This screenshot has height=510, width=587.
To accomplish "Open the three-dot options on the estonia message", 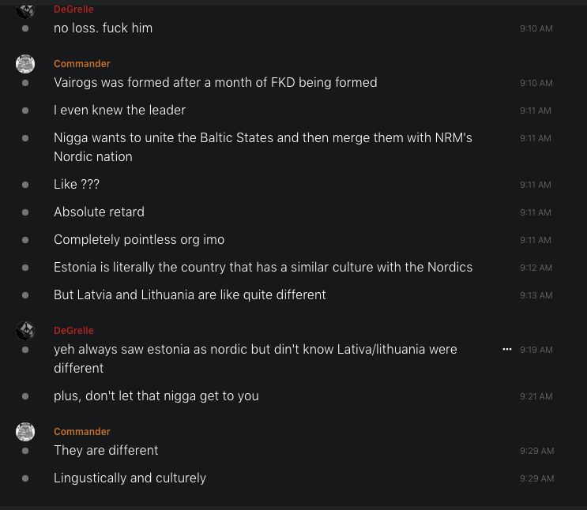I will click(507, 349).
